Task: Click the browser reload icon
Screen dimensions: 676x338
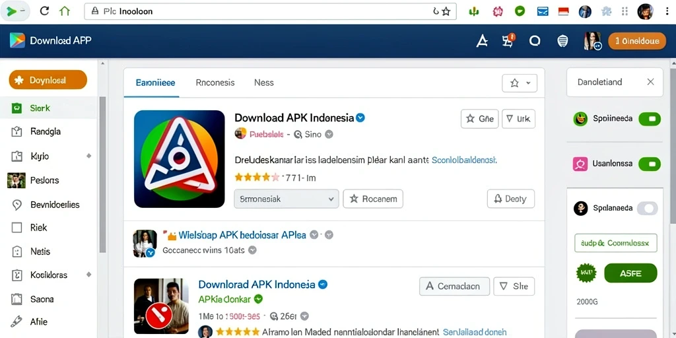Action: point(44,11)
